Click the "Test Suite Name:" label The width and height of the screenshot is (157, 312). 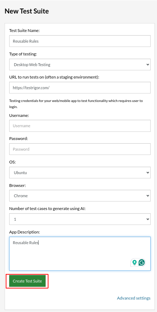[x=24, y=31]
